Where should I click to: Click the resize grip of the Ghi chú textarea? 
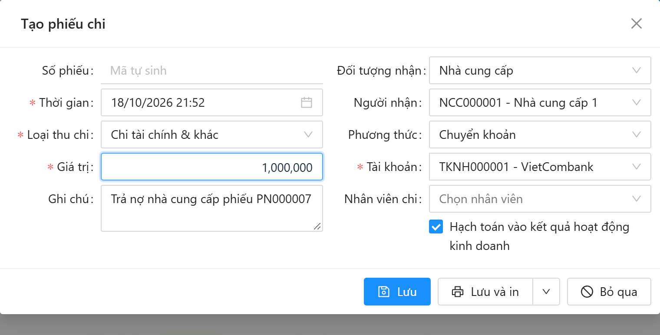317,226
